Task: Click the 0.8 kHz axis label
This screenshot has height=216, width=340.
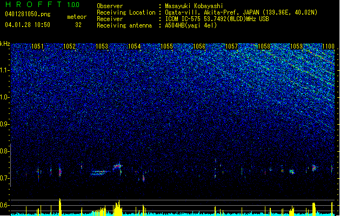Action: [4, 151]
